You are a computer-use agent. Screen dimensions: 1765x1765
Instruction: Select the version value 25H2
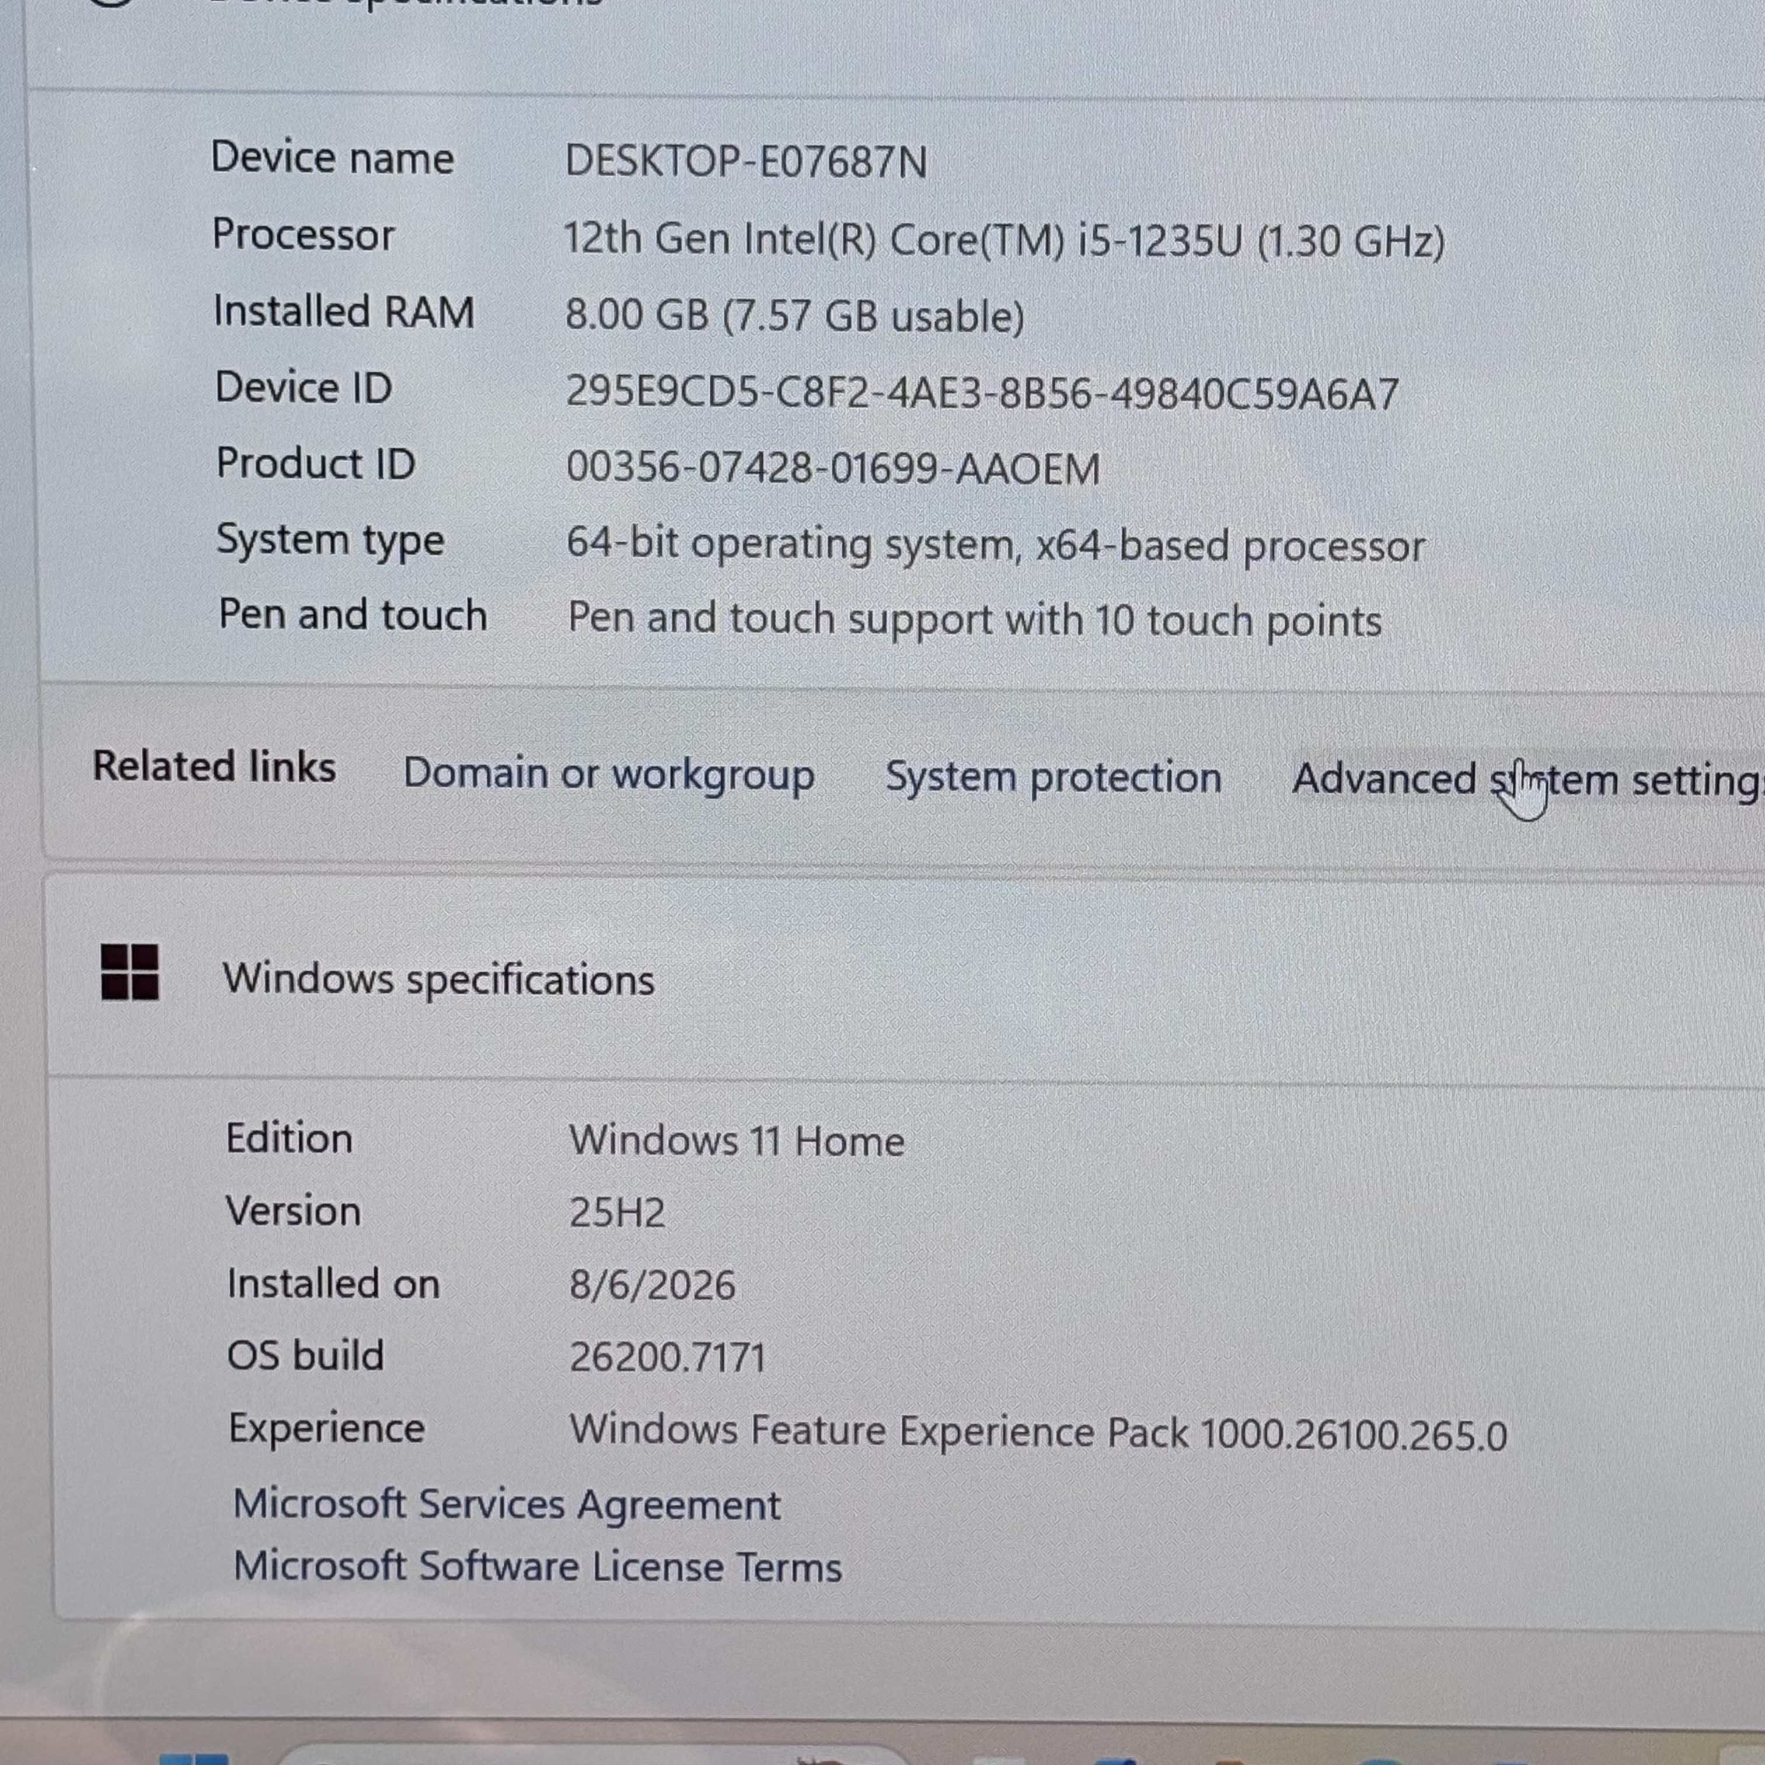(x=618, y=1213)
